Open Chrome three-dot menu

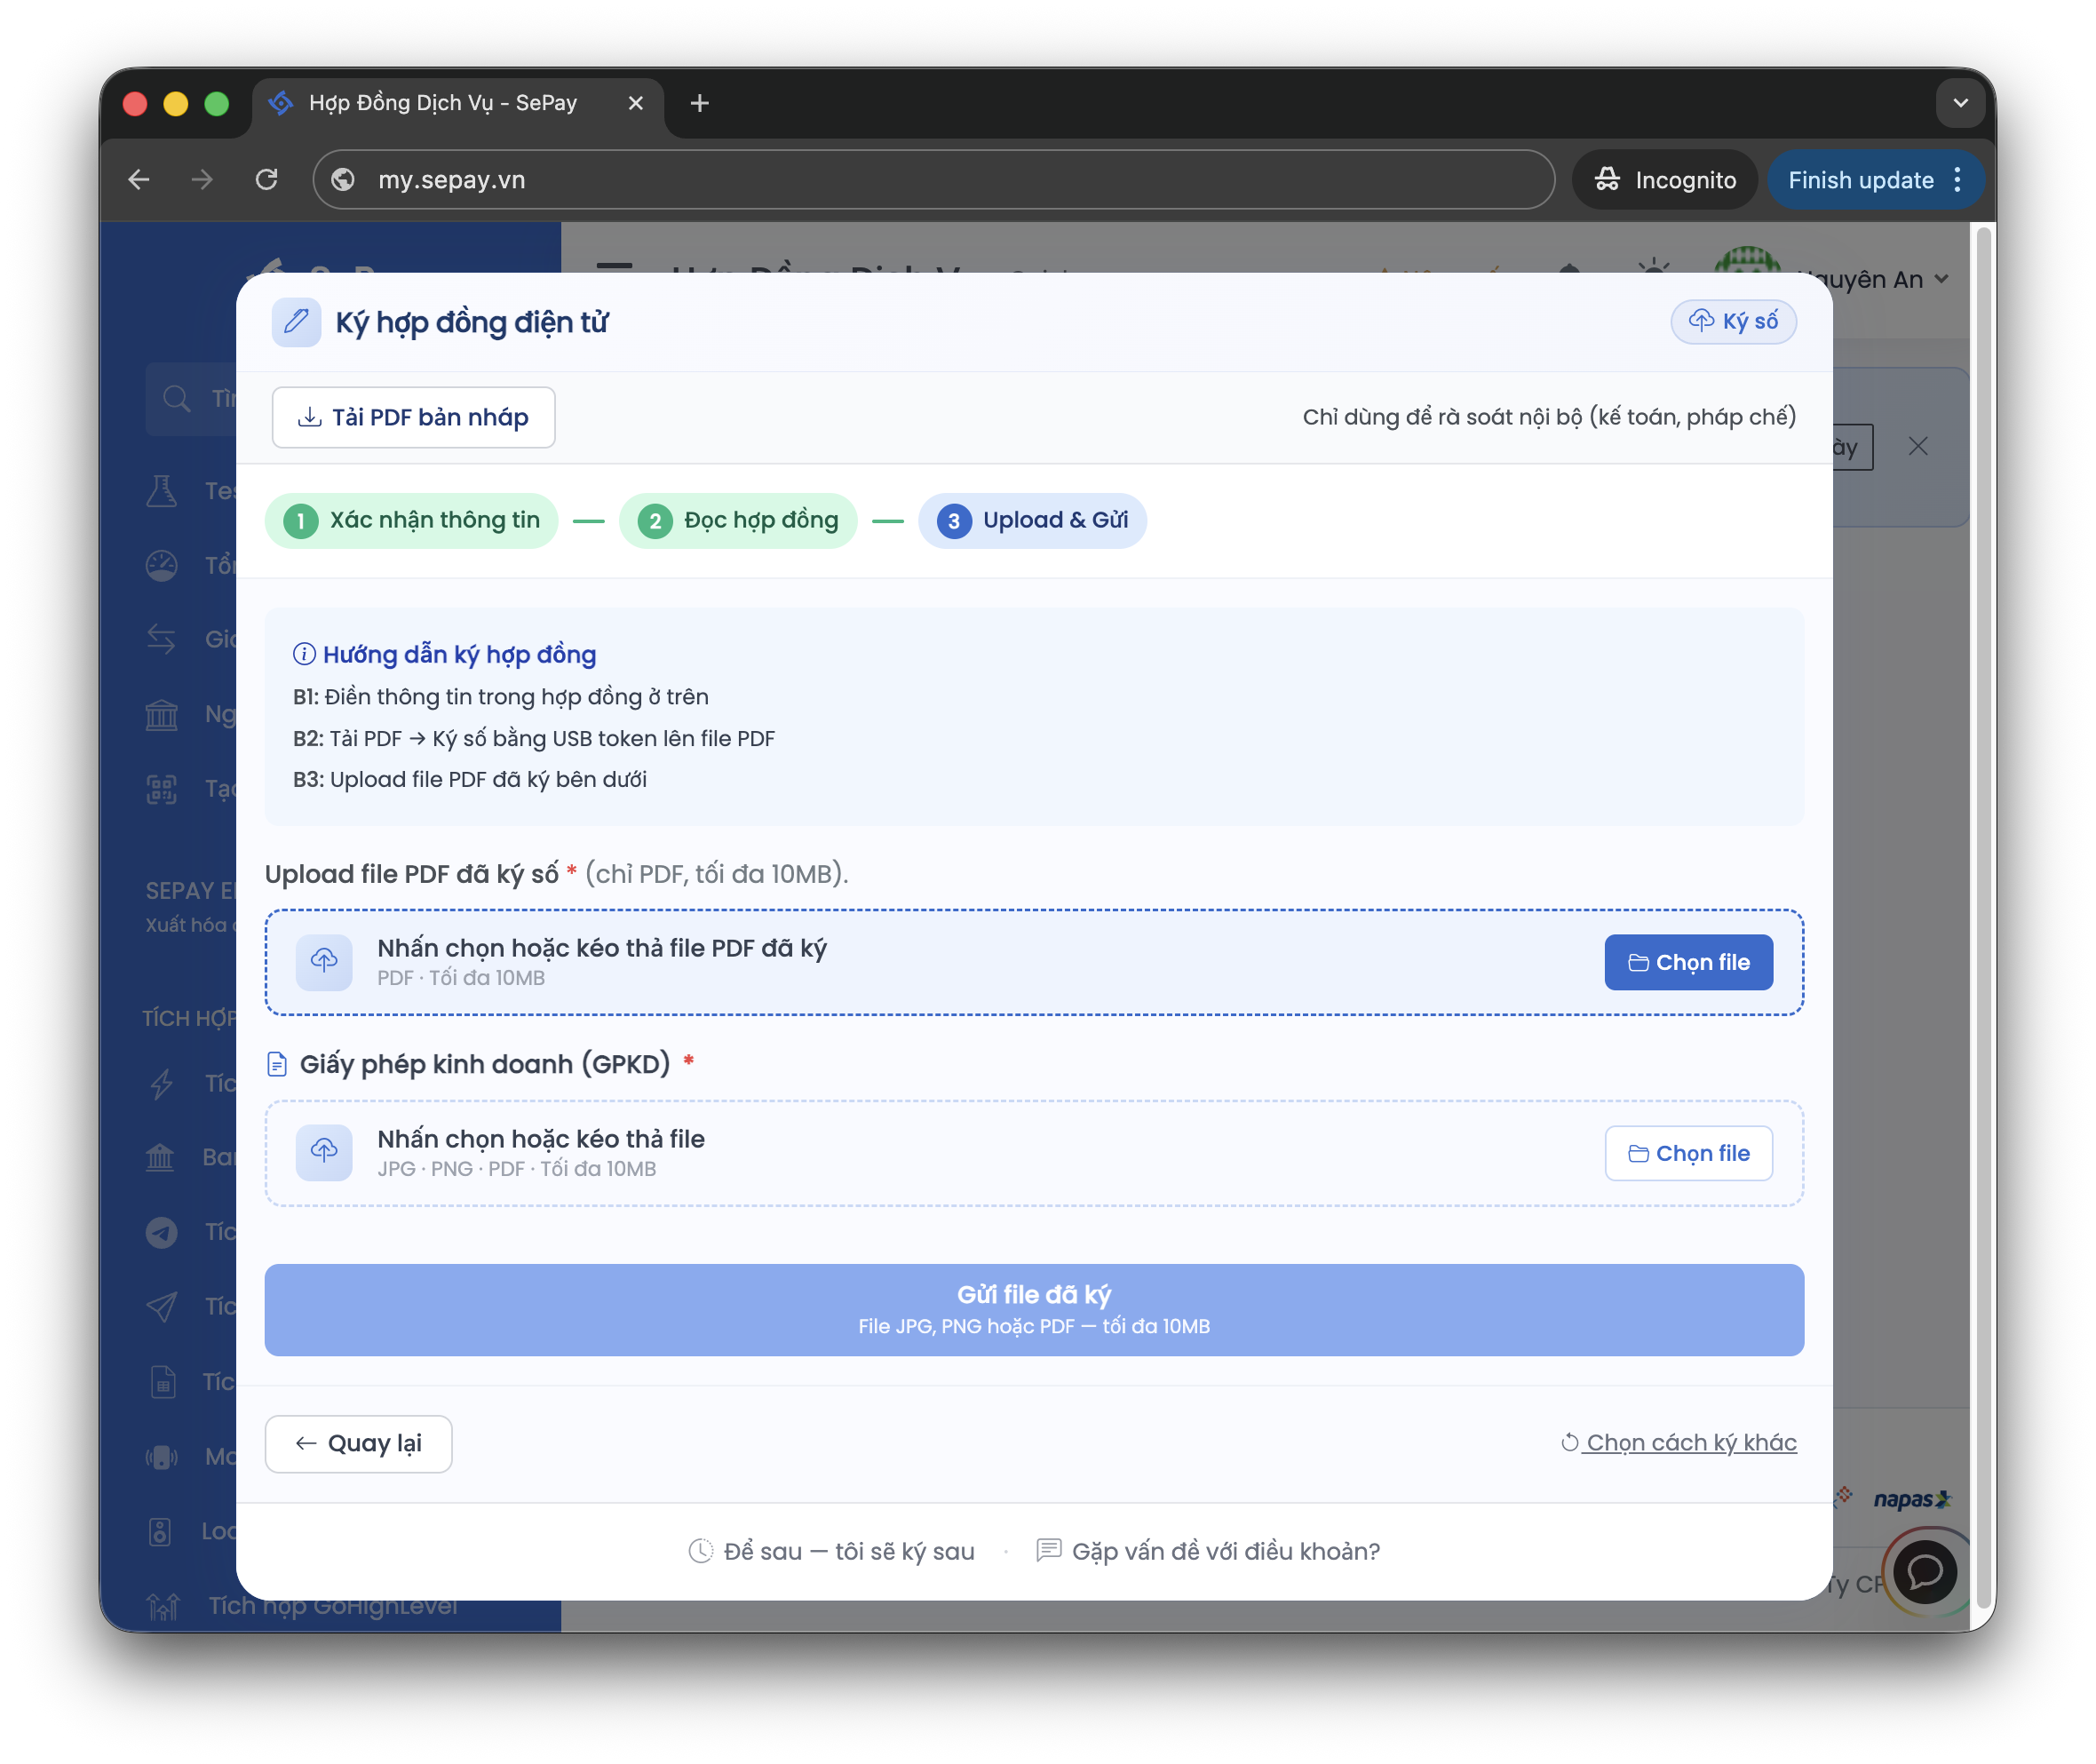click(x=1957, y=179)
